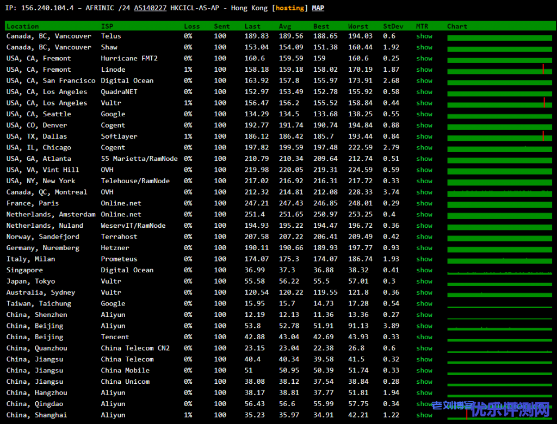The height and width of the screenshot is (424, 557).
Task: Show MTR for Shenzhen Aliyun row
Action: (424, 315)
